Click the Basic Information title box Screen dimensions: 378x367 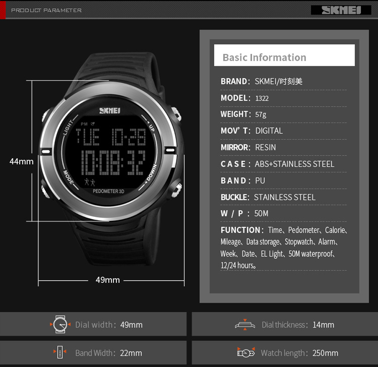pyautogui.click(x=284, y=55)
